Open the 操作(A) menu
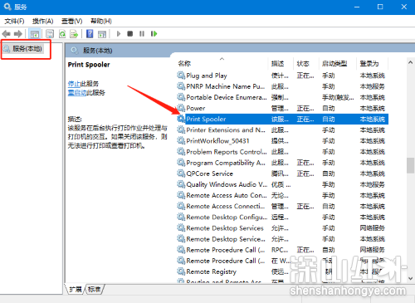This screenshot has width=415, height=303. click(x=43, y=21)
